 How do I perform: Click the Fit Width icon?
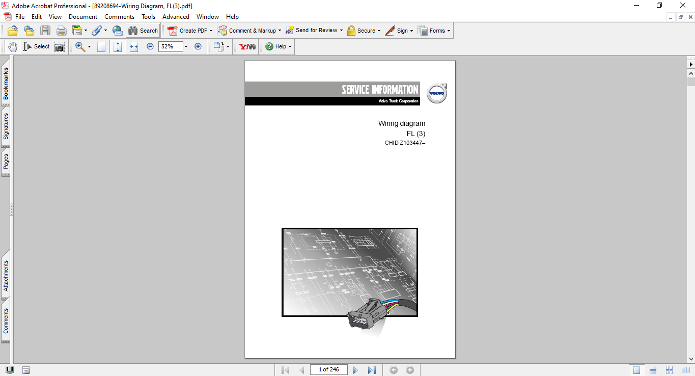click(134, 46)
